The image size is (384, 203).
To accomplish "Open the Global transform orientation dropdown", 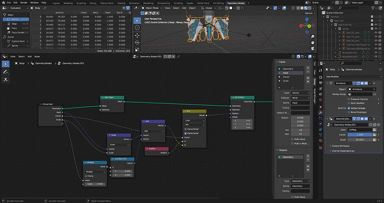I will tap(209, 8).
